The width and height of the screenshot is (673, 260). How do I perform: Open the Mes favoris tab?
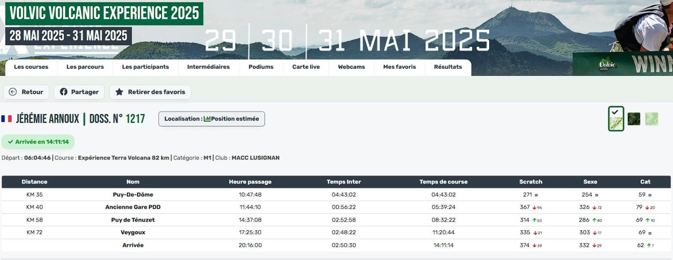pos(399,67)
